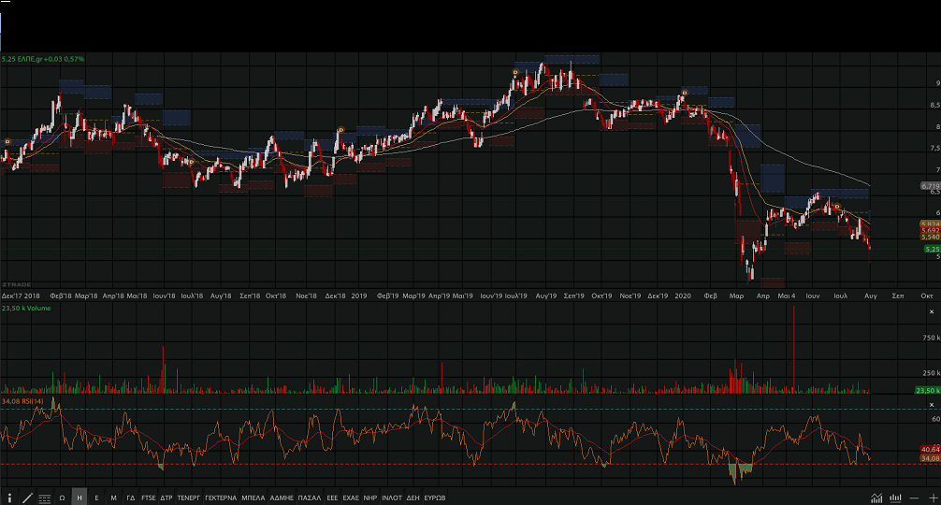This screenshot has height=505, width=941.
Task: Switch to the ΓΕΚΤΕΡΝΑ symbol tab
Action: click(222, 498)
